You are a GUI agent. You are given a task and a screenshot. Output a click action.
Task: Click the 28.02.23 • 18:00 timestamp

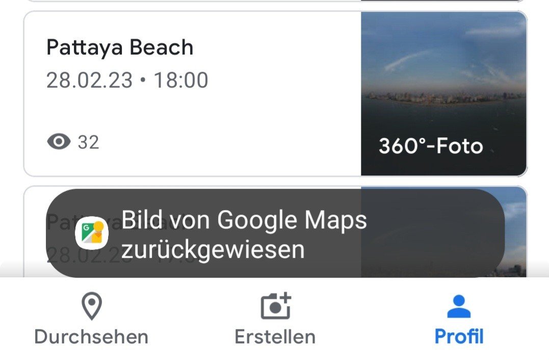click(127, 80)
